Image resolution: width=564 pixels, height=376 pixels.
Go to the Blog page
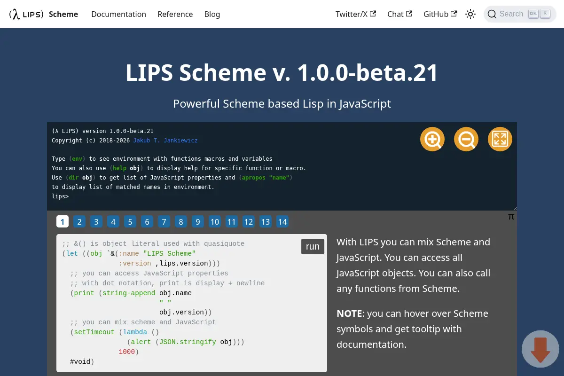(x=212, y=14)
